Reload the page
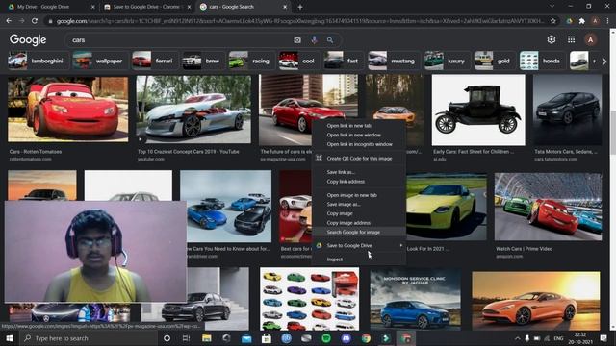 [x=35, y=21]
